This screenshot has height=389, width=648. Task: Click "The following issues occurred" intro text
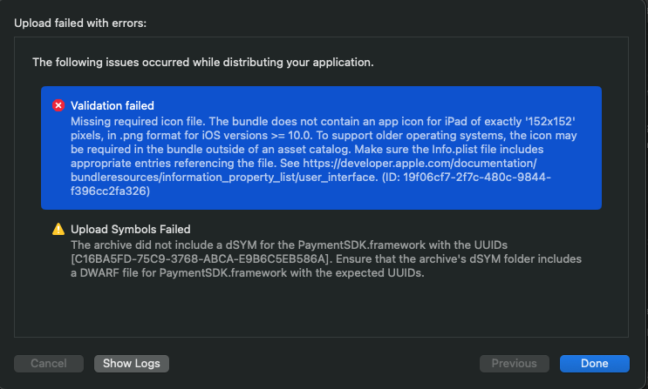203,63
